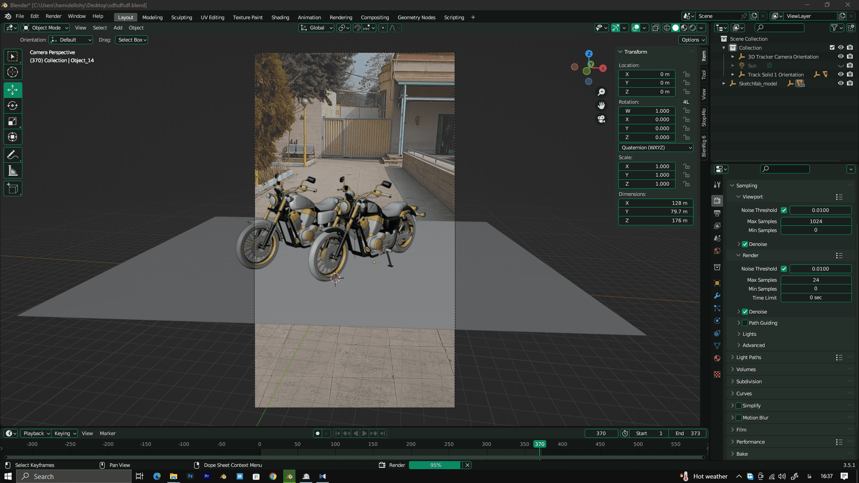Cancel the render with X button
Viewport: 859px width, 483px height.
pos(467,465)
